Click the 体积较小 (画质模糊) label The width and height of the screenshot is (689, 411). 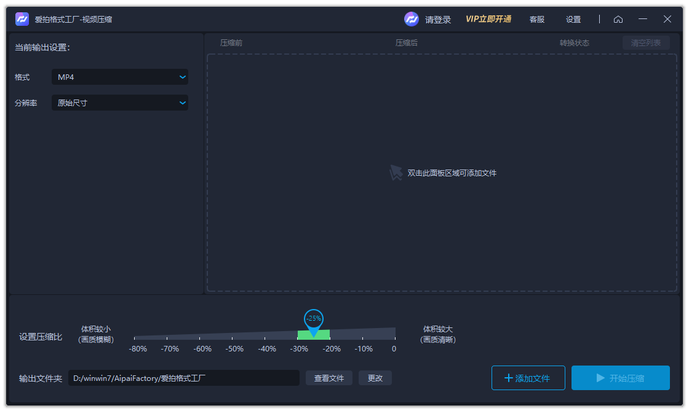96,334
